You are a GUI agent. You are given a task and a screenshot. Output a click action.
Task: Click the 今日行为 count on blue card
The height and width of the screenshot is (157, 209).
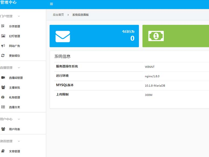(132, 39)
